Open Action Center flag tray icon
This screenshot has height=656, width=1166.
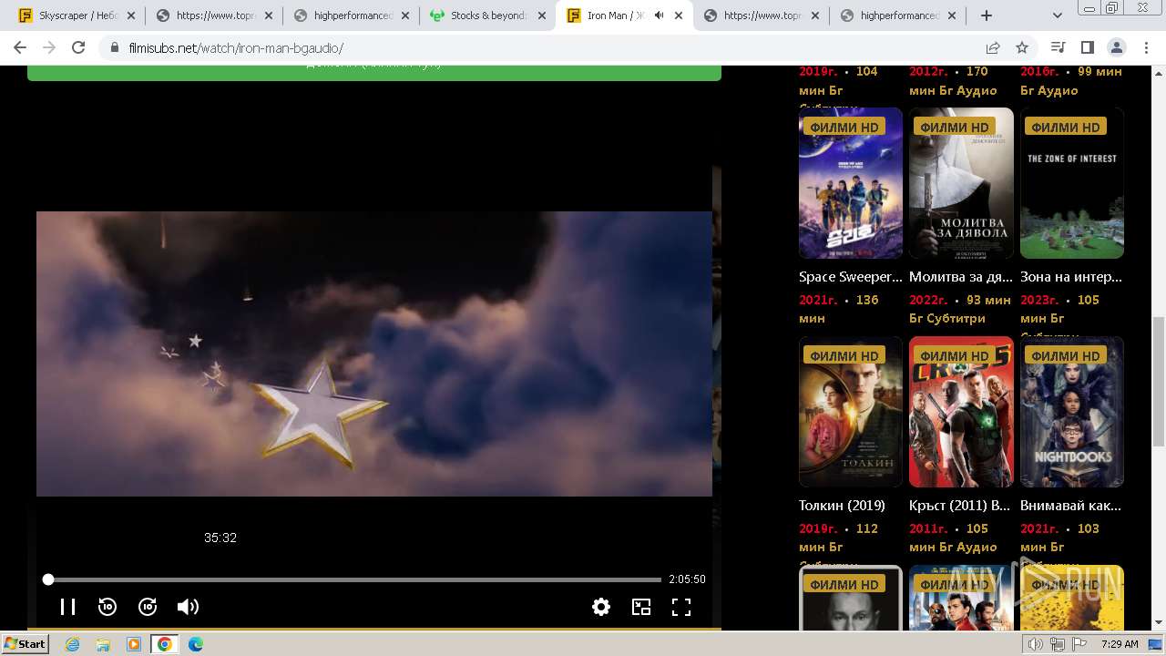pos(1079,644)
